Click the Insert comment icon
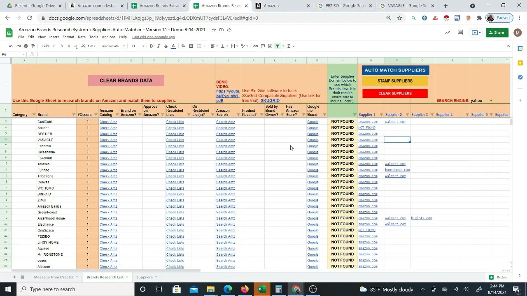527x296 pixels. [263, 46]
